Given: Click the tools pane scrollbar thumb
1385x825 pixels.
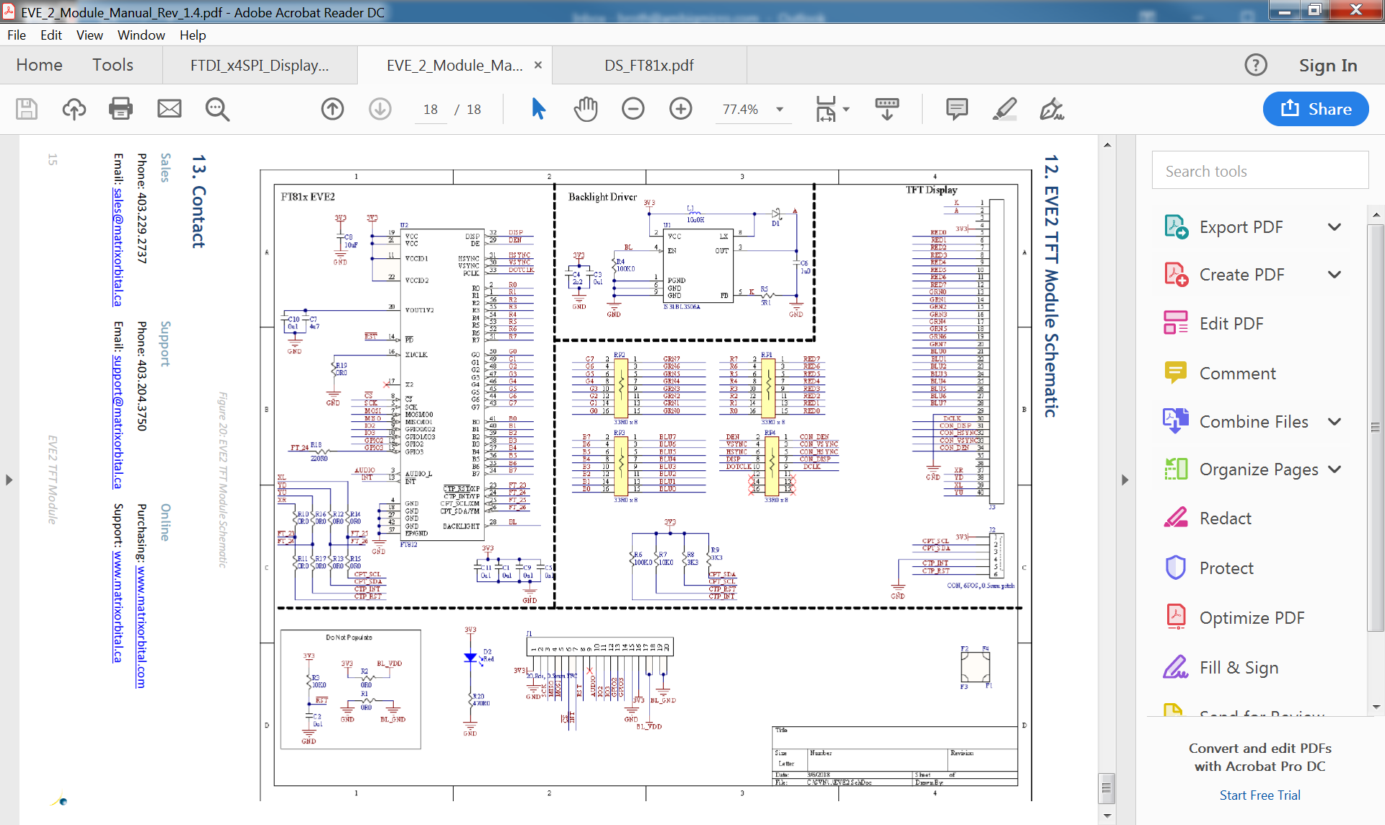Looking at the screenshot, I should (x=1376, y=428).
